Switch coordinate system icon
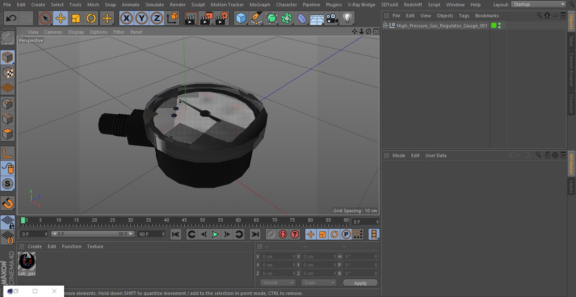 [172, 18]
